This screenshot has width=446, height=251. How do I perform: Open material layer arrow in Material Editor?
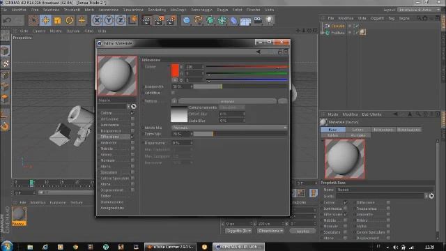tap(128, 106)
